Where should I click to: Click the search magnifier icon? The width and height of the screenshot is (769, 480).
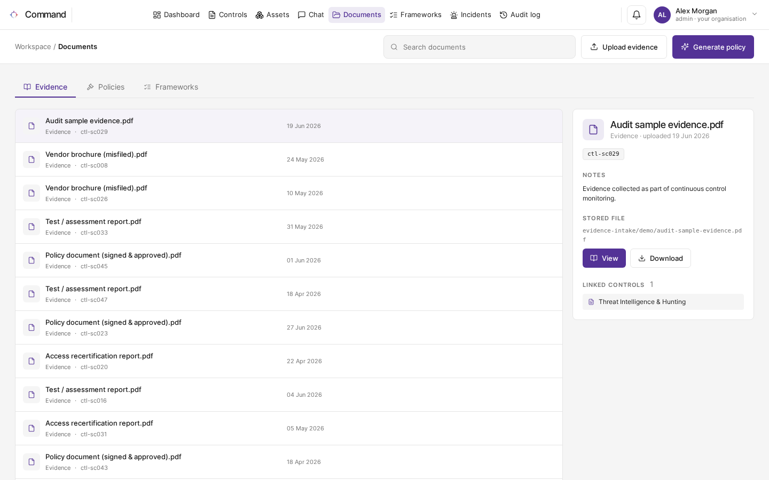394,47
